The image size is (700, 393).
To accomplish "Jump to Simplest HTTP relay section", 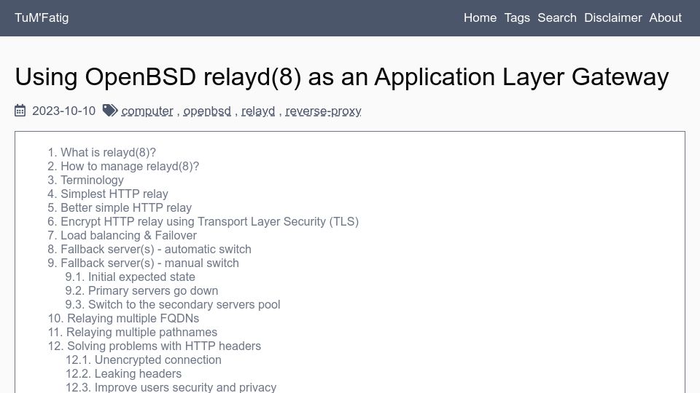I will 114,194.
